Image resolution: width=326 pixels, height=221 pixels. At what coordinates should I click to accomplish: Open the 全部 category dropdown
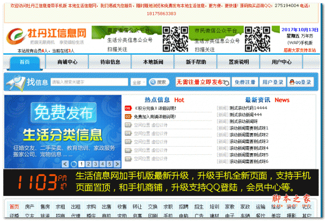tap(139, 82)
